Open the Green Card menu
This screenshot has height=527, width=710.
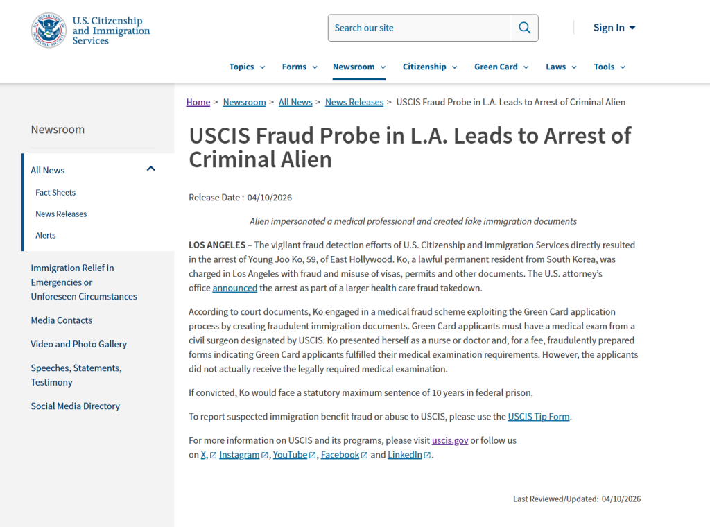501,67
